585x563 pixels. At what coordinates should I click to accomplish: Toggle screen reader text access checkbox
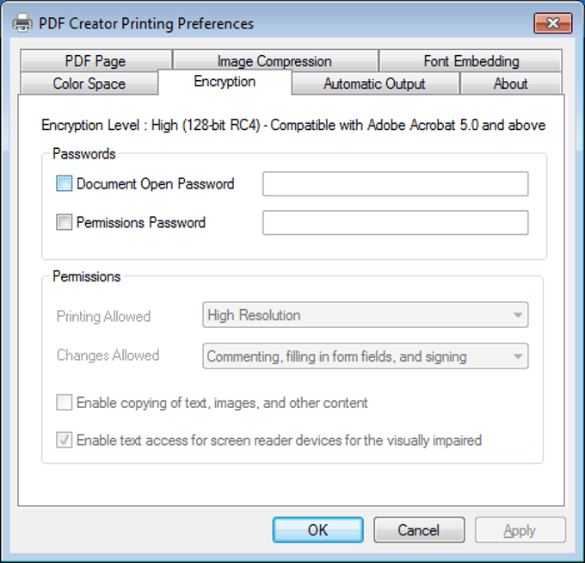point(65,440)
